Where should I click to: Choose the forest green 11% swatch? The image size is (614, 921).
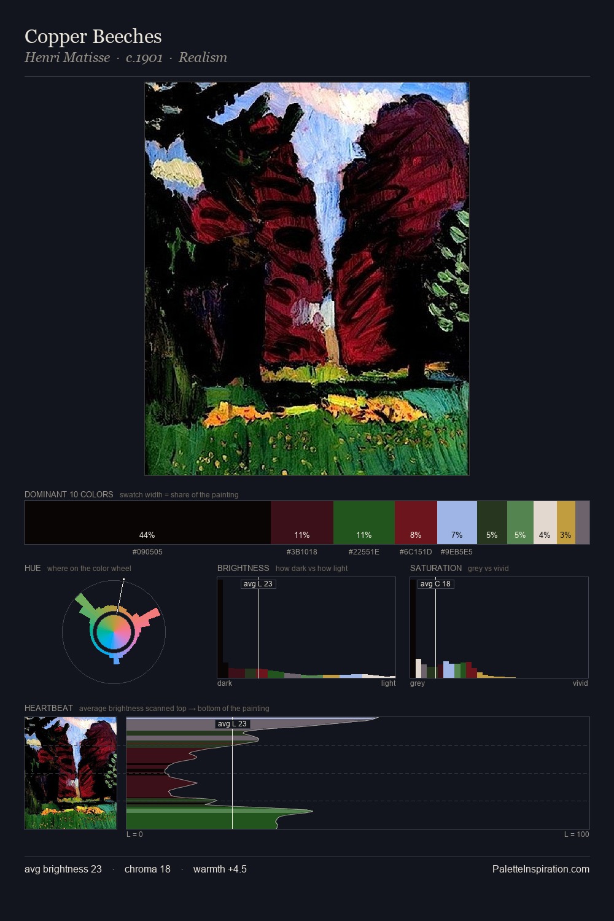364,523
